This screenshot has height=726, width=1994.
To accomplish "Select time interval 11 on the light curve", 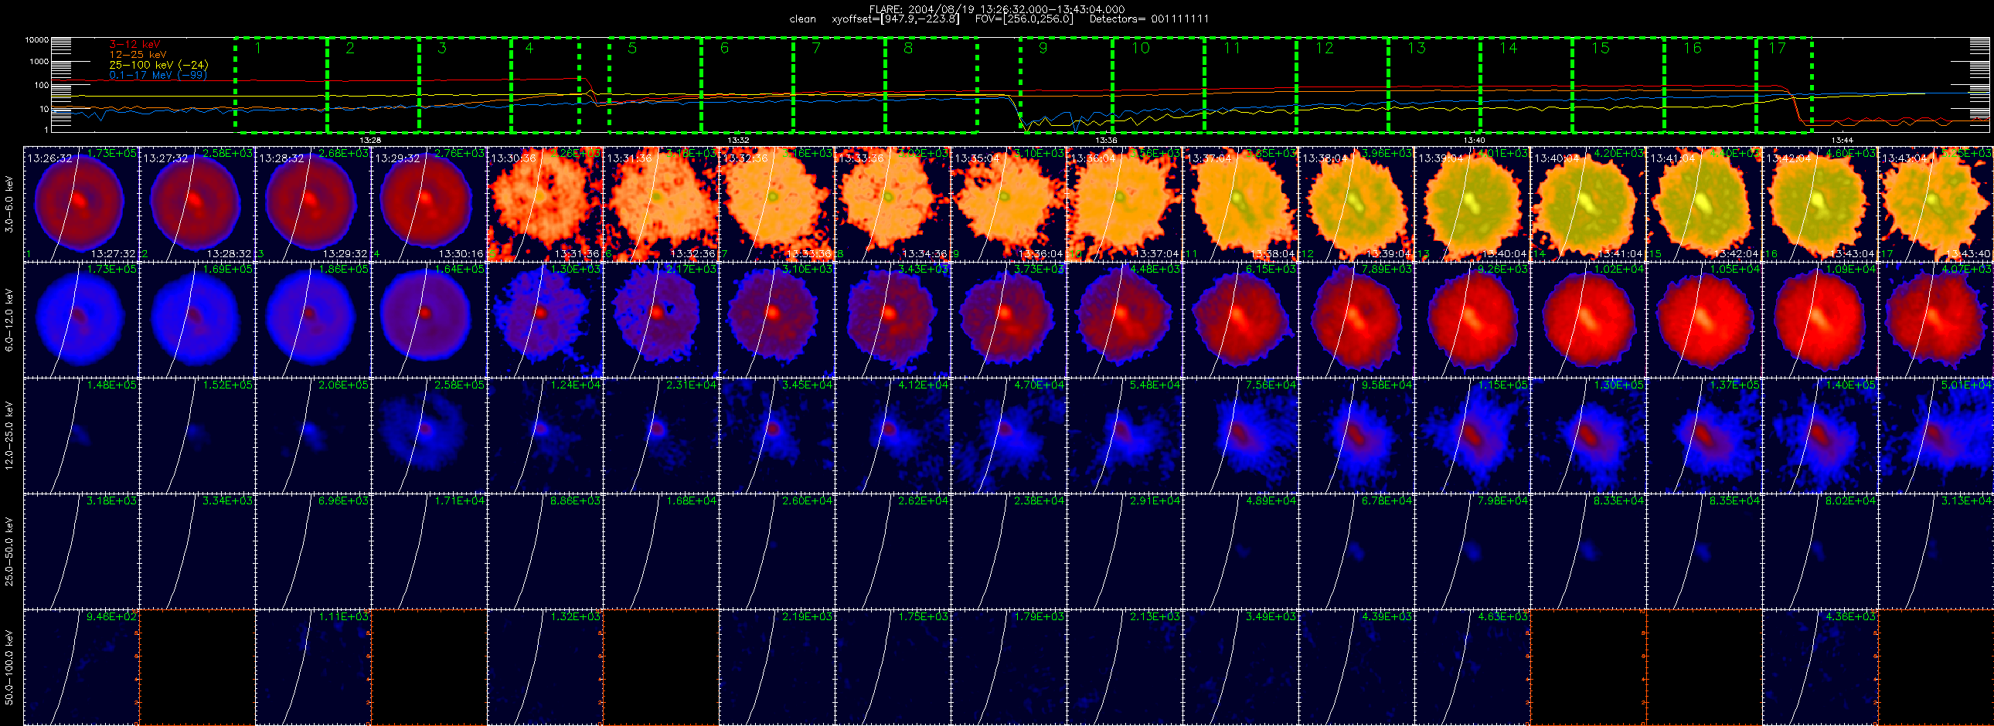I will [1251, 84].
